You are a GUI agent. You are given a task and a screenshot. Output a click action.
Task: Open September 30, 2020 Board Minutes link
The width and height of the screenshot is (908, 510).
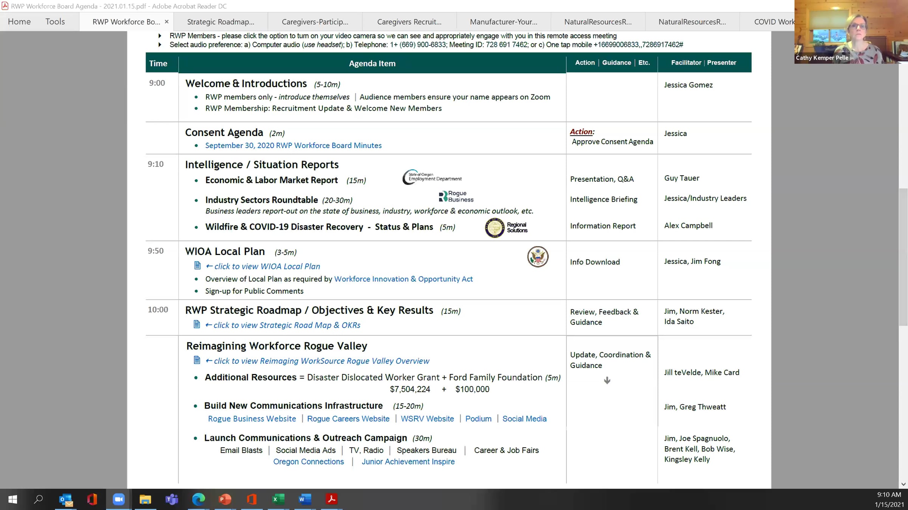click(293, 145)
